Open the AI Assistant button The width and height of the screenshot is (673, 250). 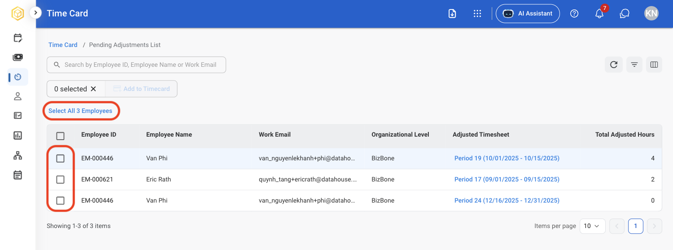click(x=528, y=13)
